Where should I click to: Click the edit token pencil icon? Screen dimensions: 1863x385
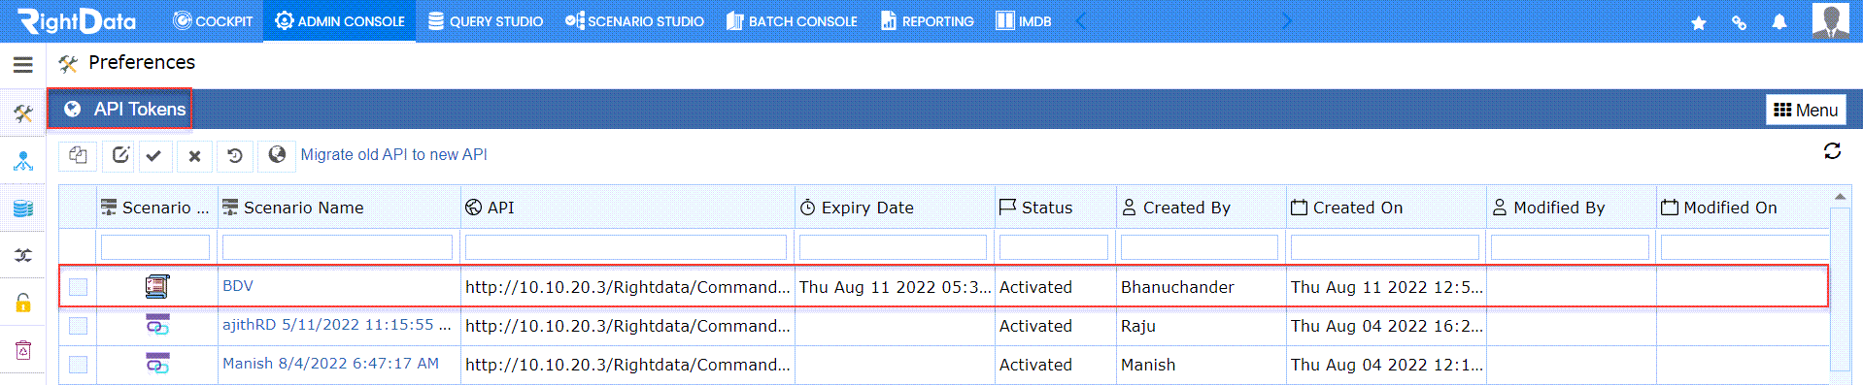point(120,155)
